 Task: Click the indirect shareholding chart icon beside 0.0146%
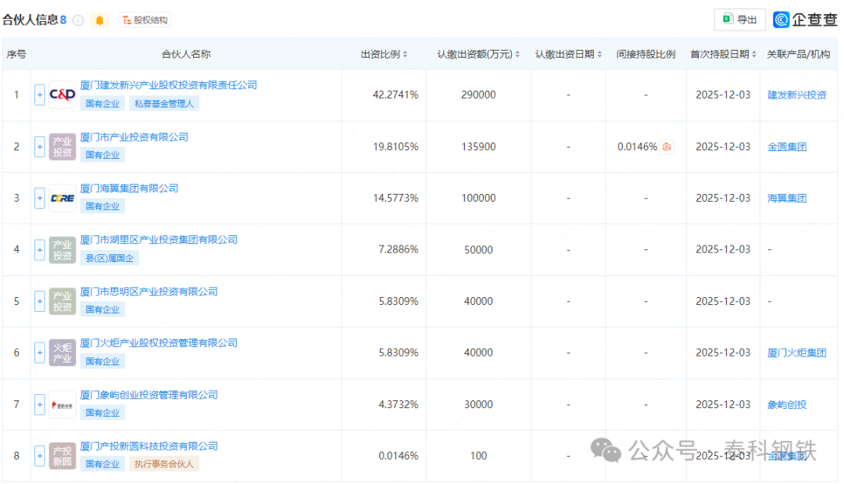tap(667, 146)
